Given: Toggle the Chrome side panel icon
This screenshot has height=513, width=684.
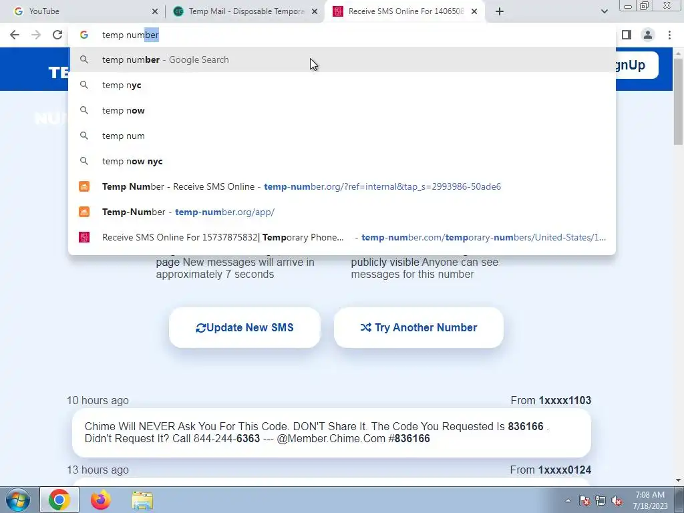Looking at the screenshot, I should coord(627,35).
